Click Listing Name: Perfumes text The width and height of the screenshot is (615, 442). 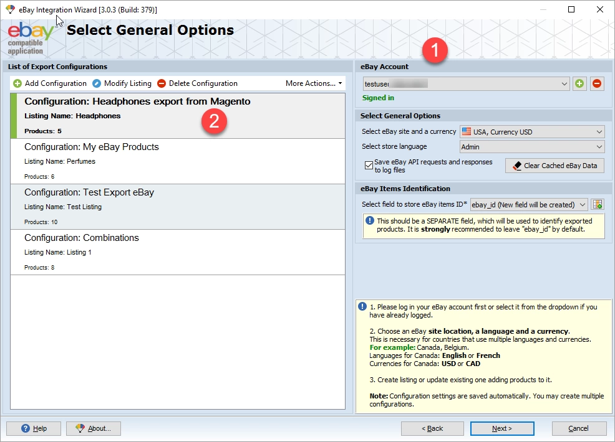60,161
